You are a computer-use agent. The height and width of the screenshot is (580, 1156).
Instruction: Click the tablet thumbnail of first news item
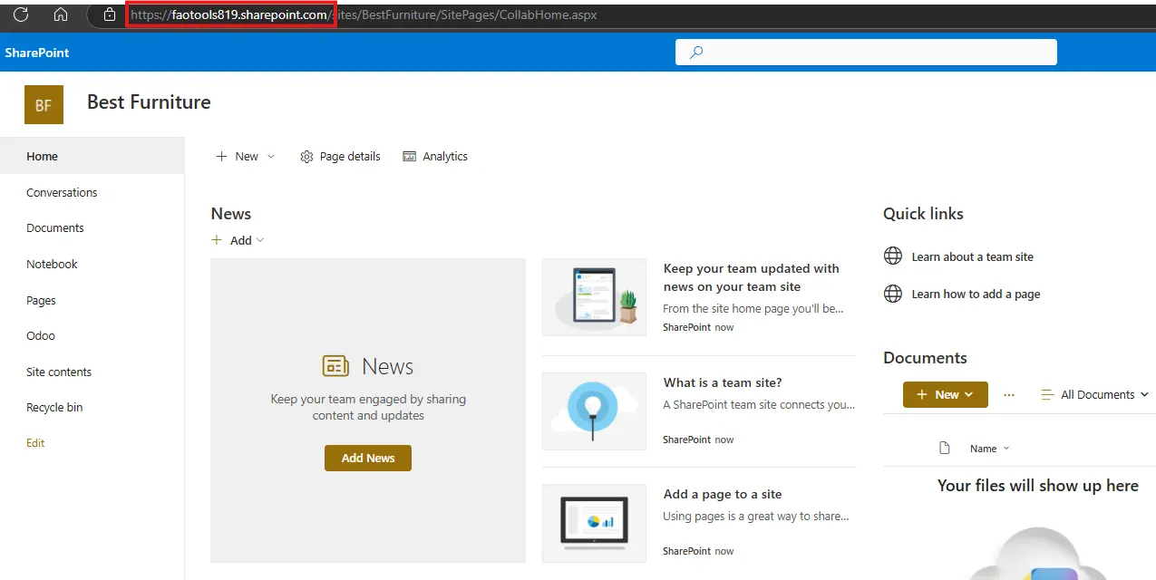point(594,297)
